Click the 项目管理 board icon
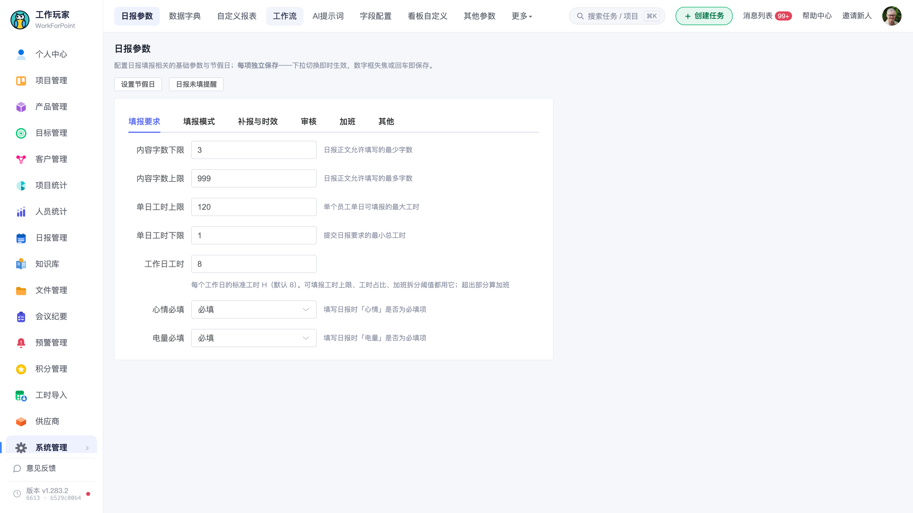Image resolution: width=913 pixels, height=513 pixels. [21, 80]
